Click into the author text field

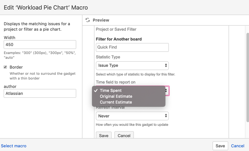(40, 93)
